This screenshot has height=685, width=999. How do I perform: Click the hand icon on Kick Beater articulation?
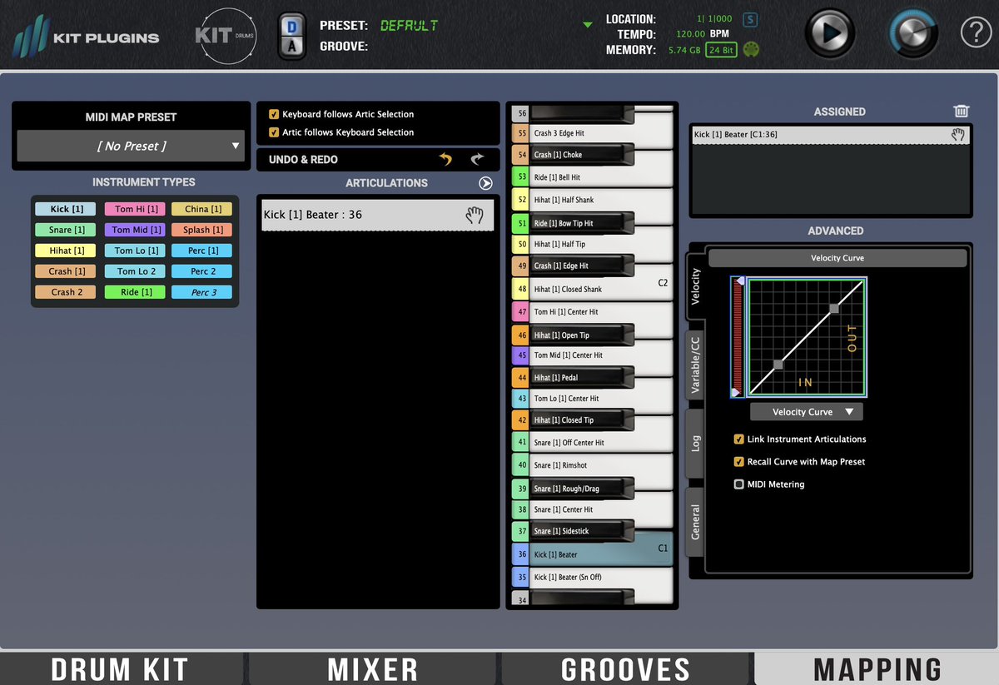tap(475, 215)
